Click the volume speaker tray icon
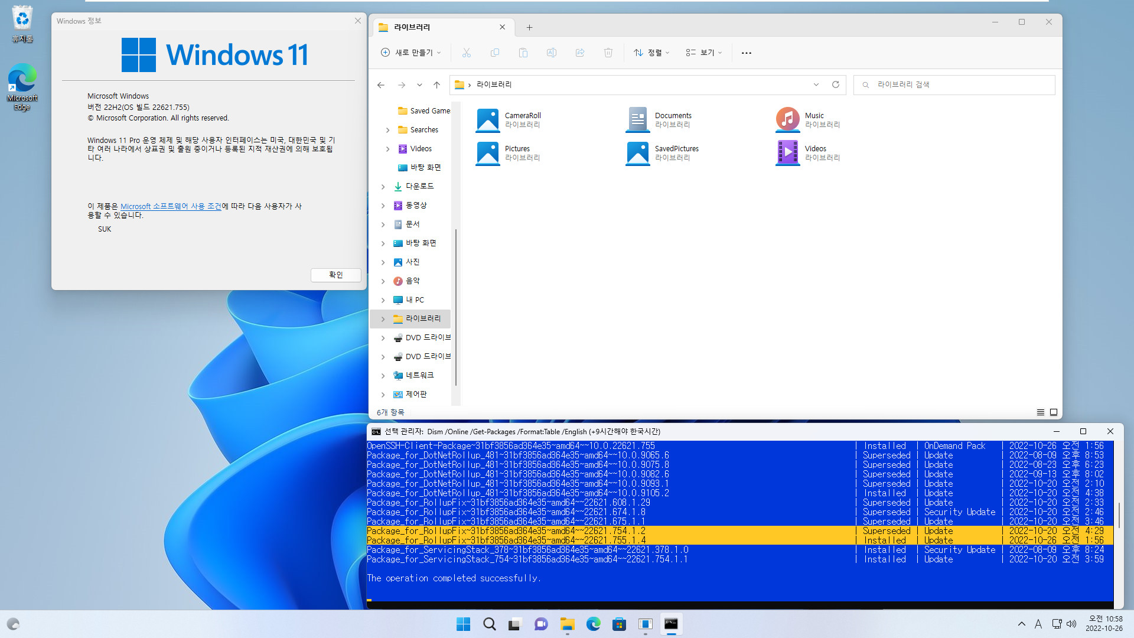Screen dimensions: 1134x638 (1071, 624)
